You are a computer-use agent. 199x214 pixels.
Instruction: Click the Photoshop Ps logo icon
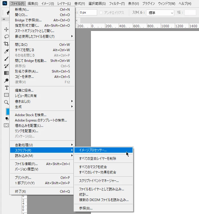click(x=5, y=3)
